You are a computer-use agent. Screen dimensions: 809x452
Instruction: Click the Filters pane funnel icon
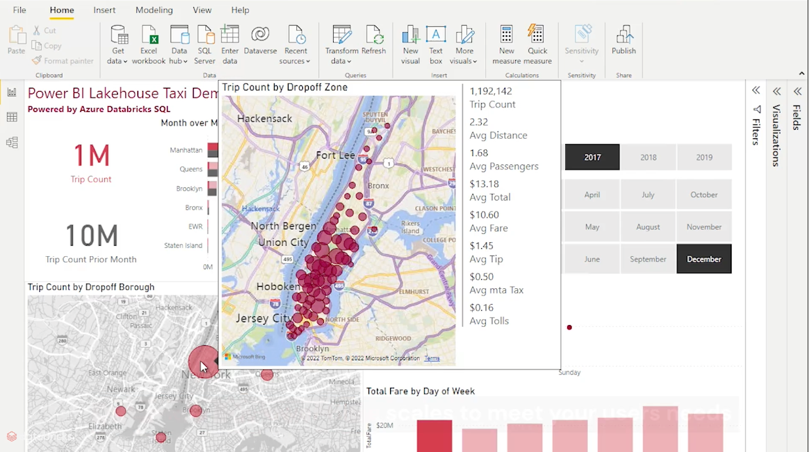point(757,109)
